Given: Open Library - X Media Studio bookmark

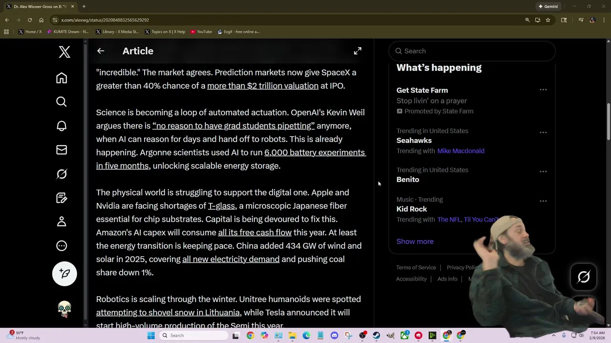Looking at the screenshot, I should [x=117, y=32].
